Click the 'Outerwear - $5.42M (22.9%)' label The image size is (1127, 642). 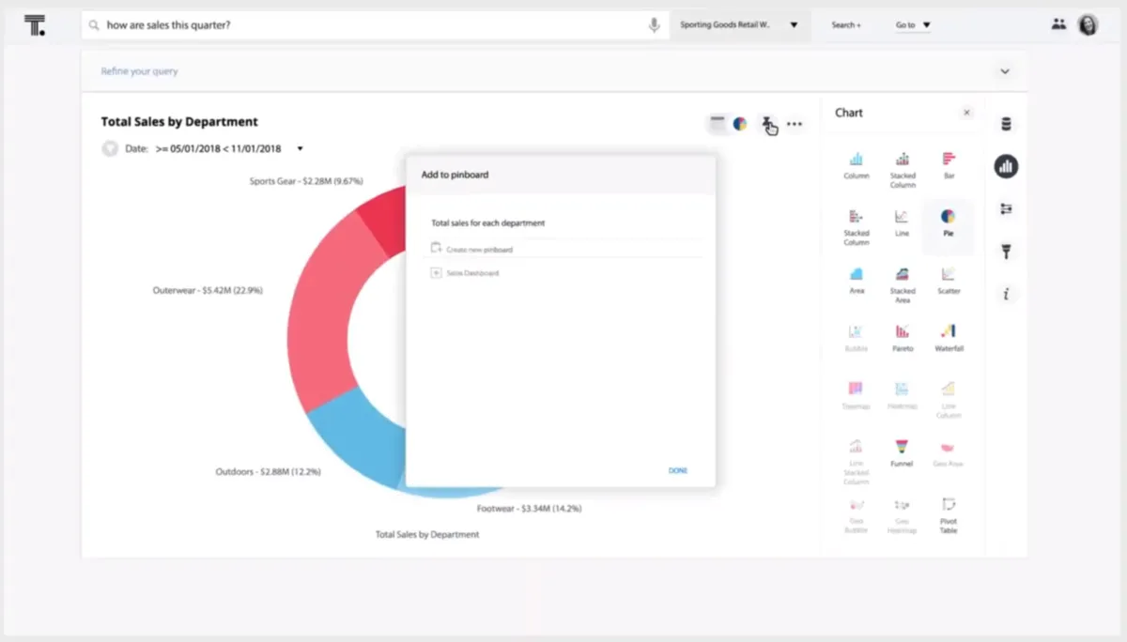208,291
